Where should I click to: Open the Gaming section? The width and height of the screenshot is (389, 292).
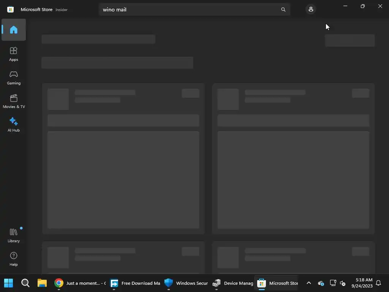(14, 78)
